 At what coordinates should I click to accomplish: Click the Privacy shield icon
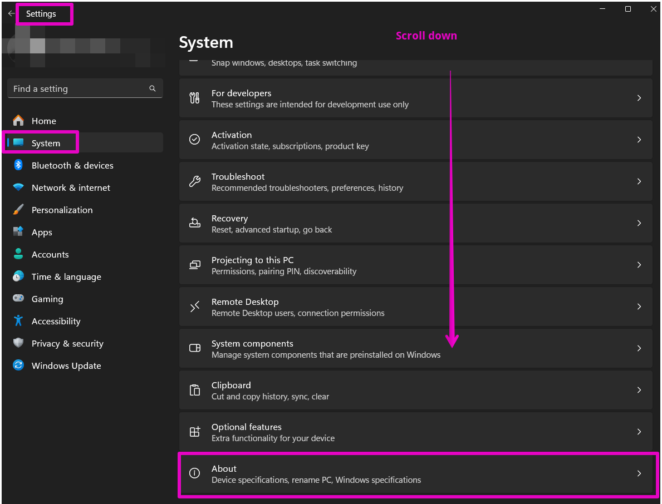pyautogui.click(x=18, y=343)
